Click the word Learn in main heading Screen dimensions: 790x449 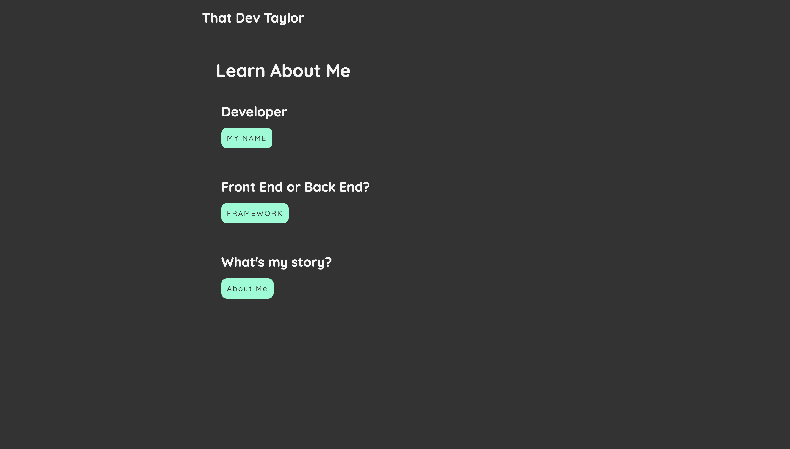point(240,71)
